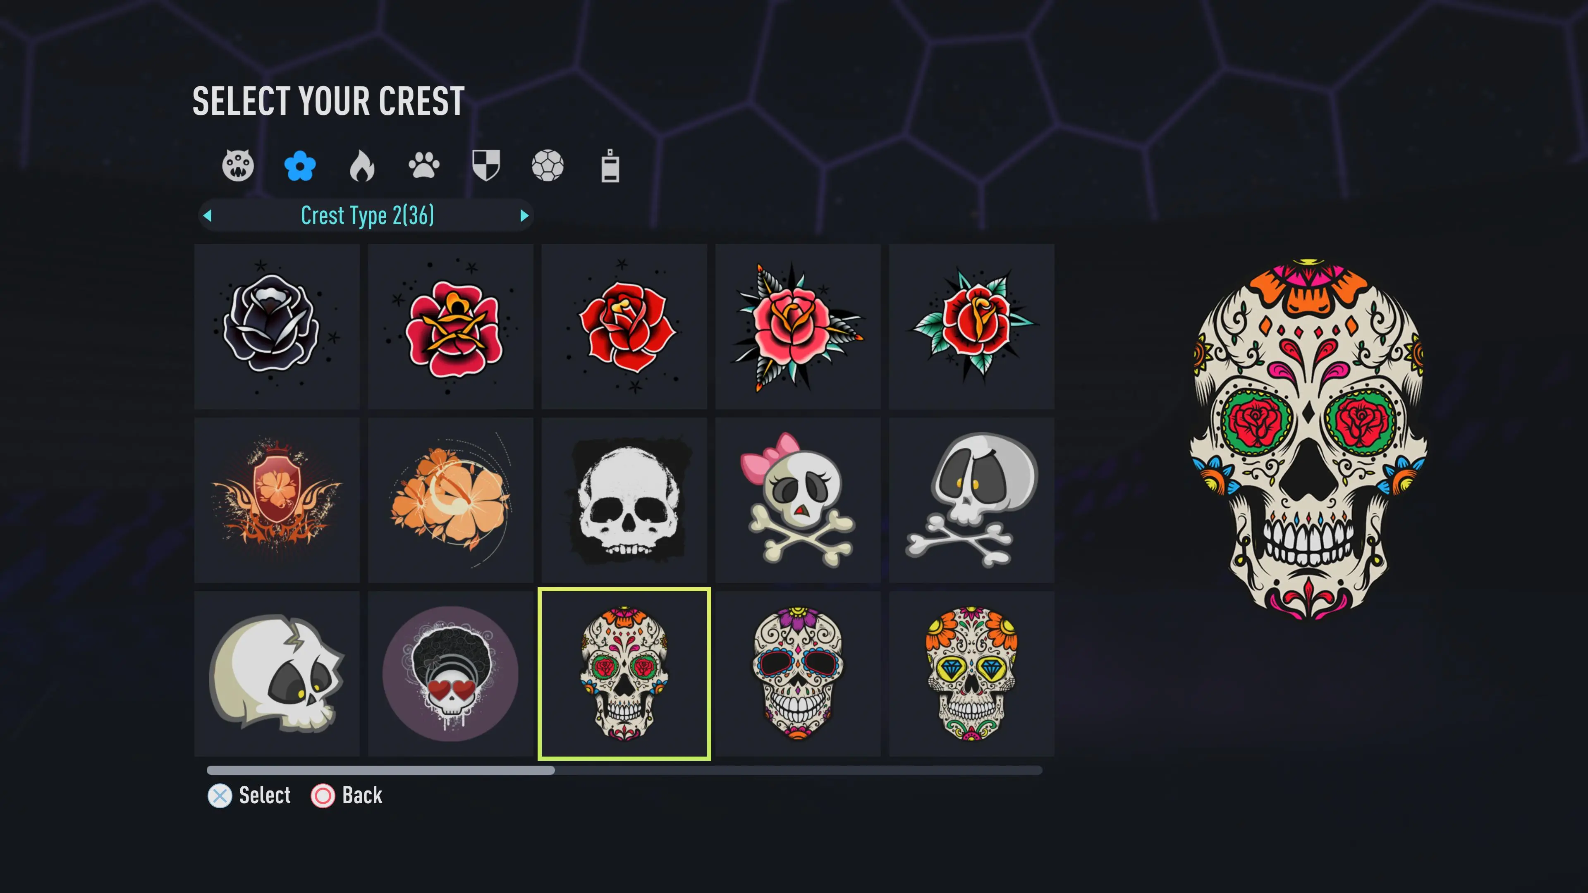Image resolution: width=1588 pixels, height=893 pixels.
Task: Choose the skull with pink bow crest
Action: click(798, 500)
